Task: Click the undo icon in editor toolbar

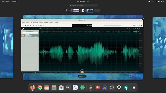Action: 40,29
